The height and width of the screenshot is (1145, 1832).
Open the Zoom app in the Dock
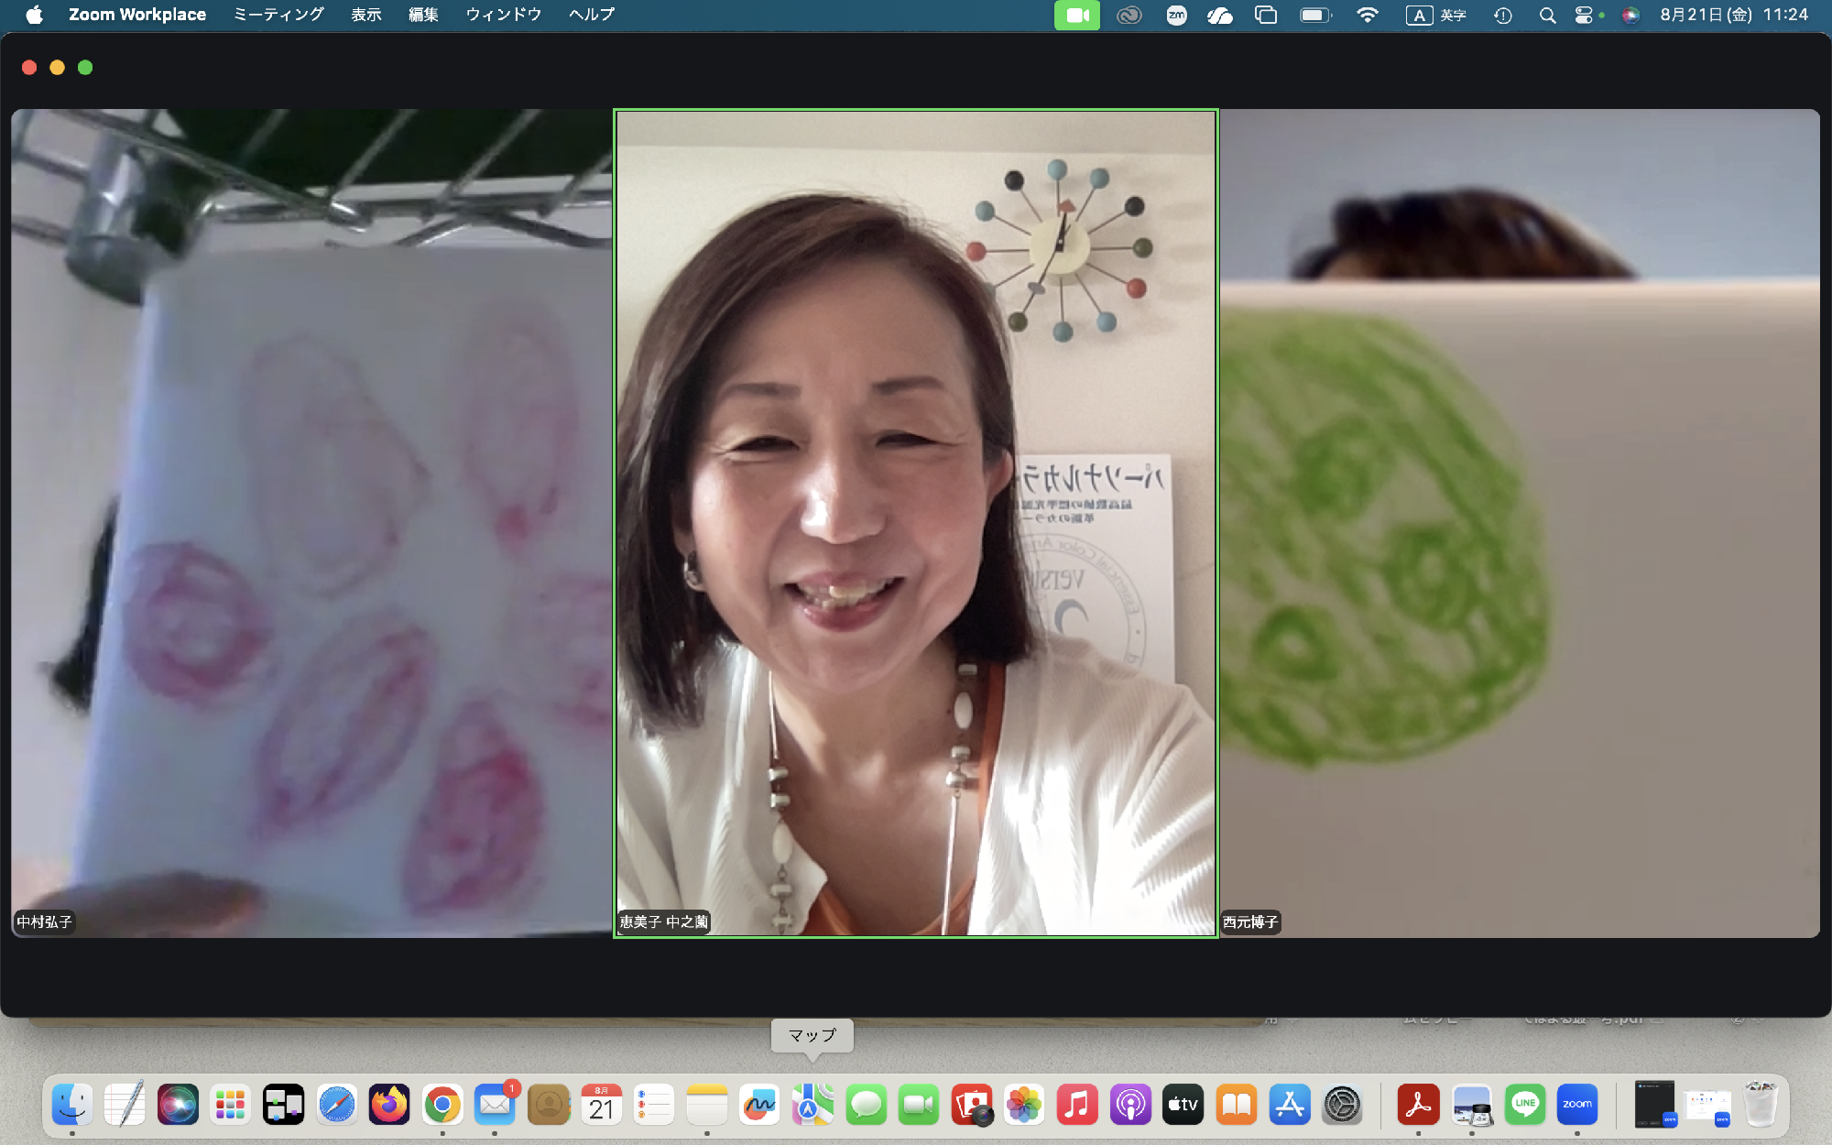(1577, 1105)
